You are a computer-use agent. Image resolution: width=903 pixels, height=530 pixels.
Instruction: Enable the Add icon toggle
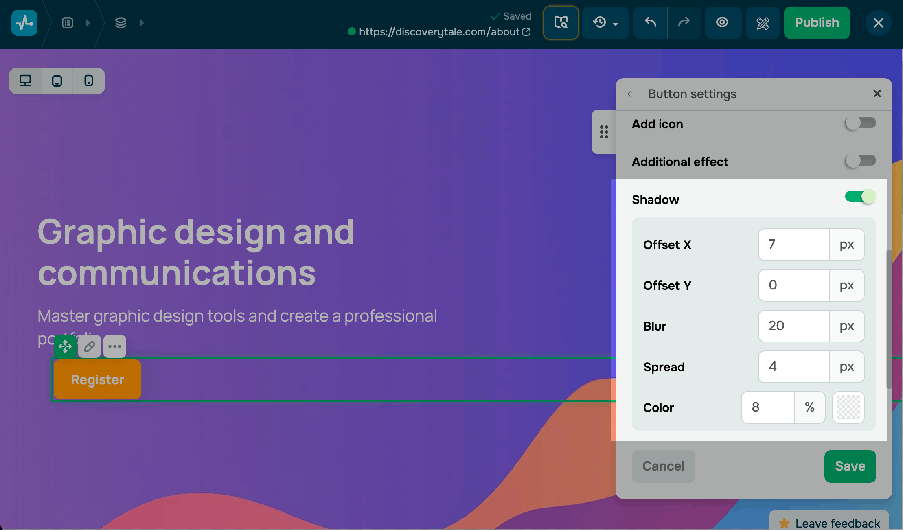860,123
